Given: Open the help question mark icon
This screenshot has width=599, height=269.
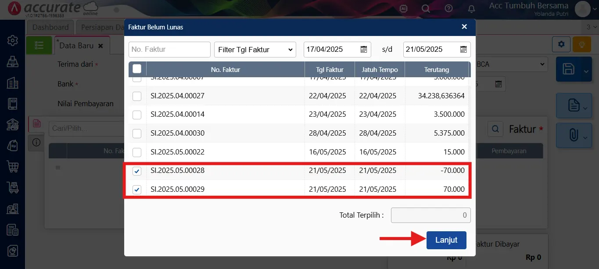Looking at the screenshot, I should (x=448, y=8).
